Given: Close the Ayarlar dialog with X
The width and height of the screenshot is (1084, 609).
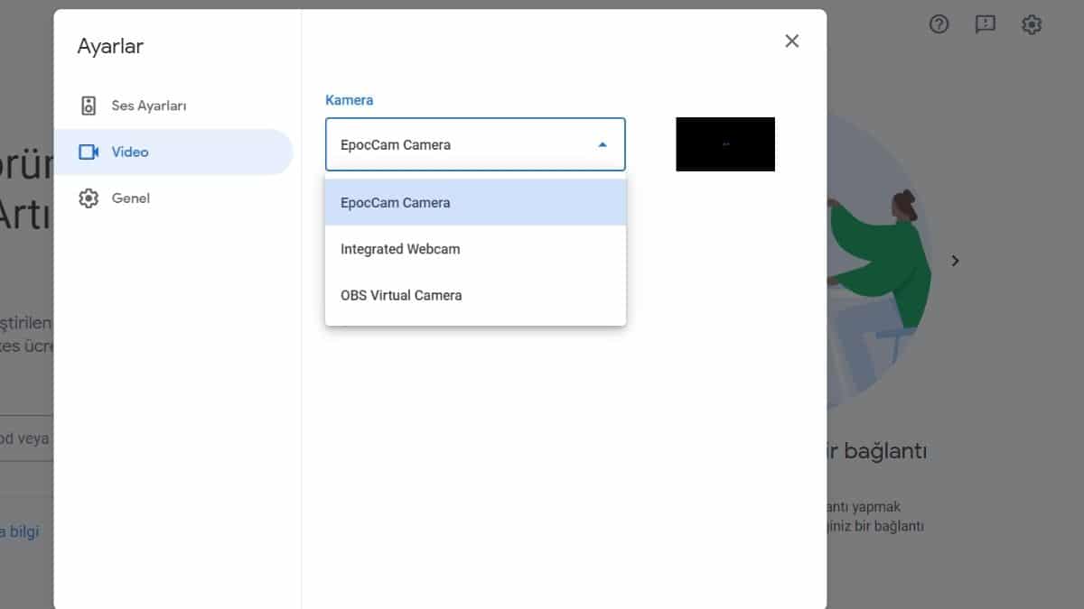Looking at the screenshot, I should coord(792,41).
